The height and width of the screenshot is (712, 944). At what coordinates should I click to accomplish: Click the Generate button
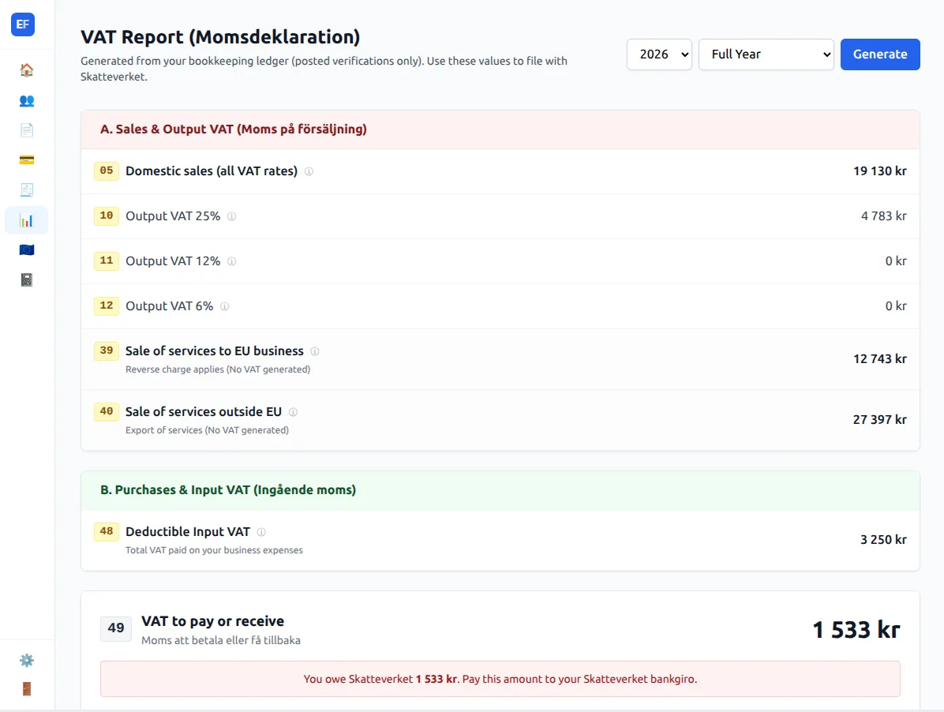[879, 54]
